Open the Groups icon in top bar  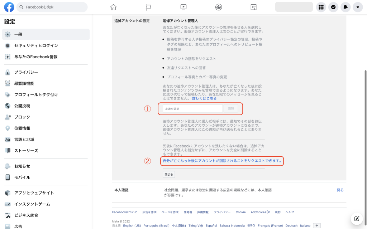click(219, 7)
